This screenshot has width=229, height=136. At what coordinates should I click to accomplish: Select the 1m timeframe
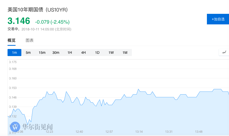pyautogui.click(x=14, y=53)
